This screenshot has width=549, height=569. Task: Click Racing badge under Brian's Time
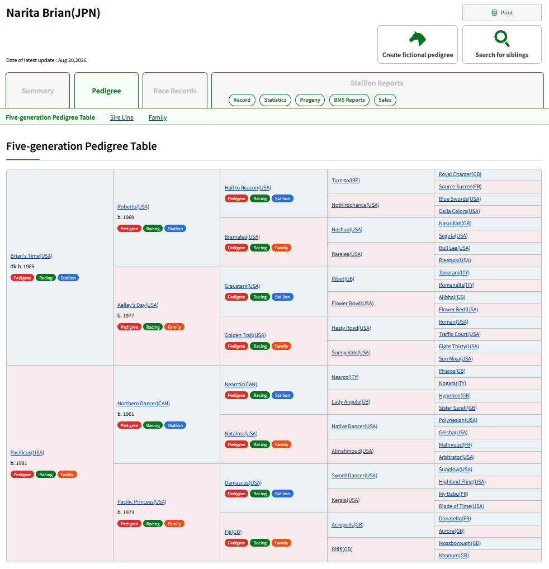[46, 278]
